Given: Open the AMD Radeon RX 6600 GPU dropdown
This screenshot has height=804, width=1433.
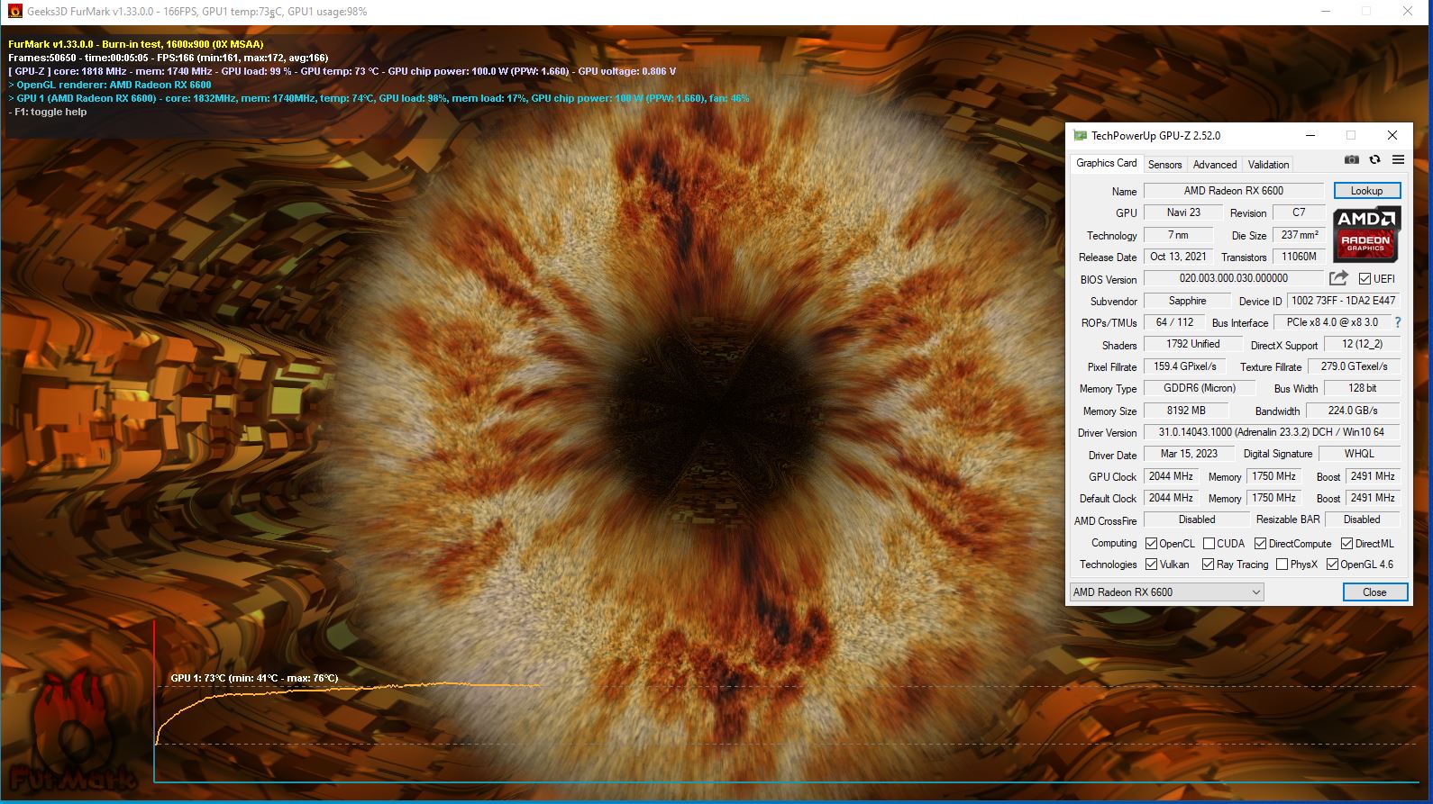Looking at the screenshot, I should click(1166, 592).
